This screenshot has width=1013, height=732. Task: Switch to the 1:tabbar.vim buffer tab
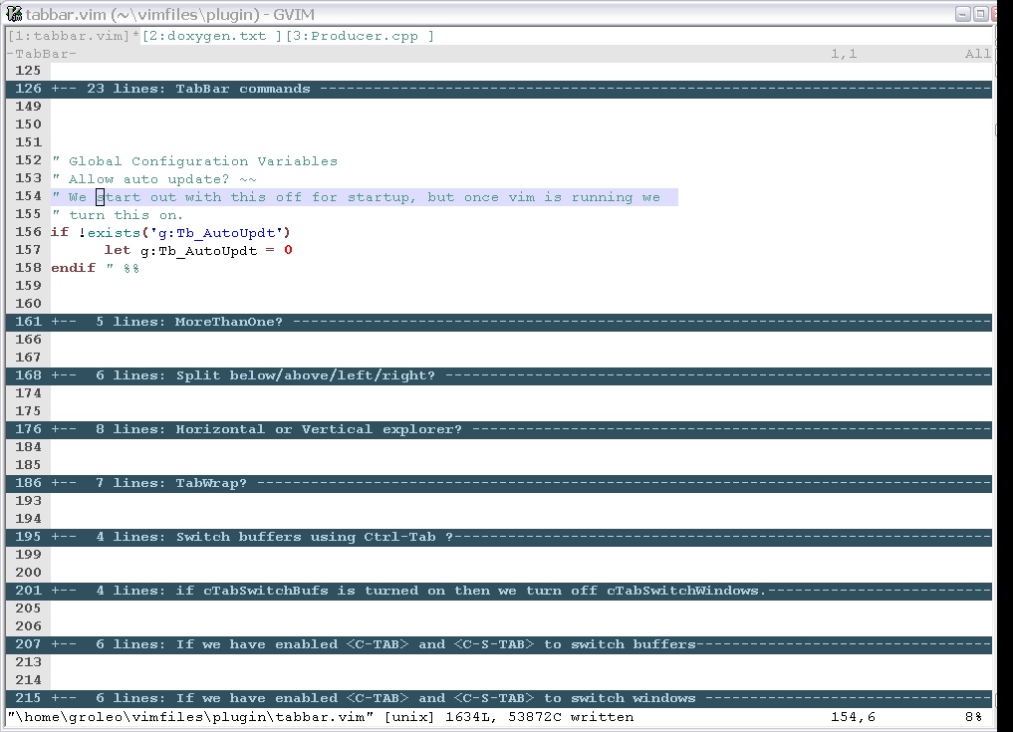69,36
